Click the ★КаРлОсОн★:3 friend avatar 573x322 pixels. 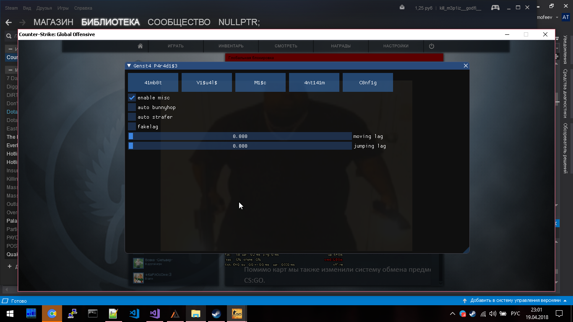pos(138,278)
